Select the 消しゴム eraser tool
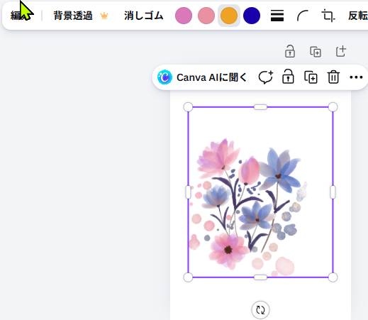The image size is (368, 320). (144, 16)
